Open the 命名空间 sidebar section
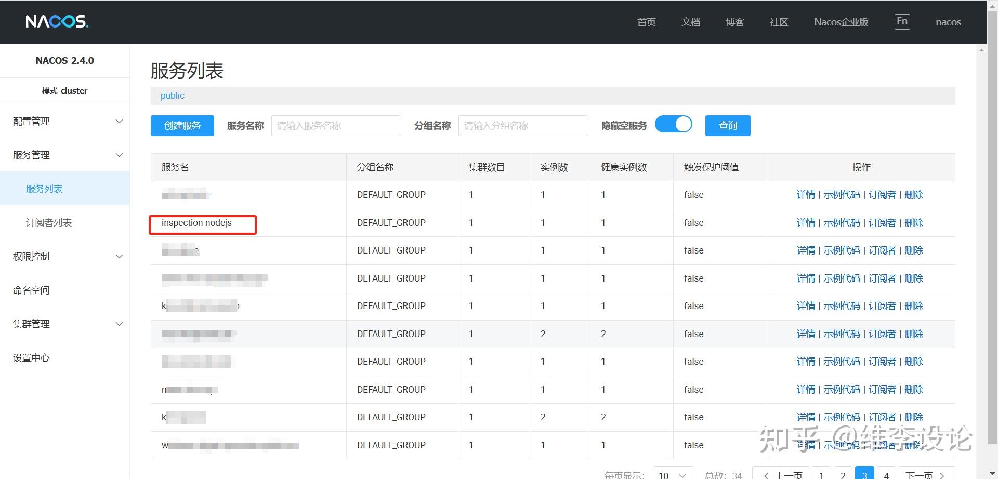The width and height of the screenshot is (998, 479). coord(31,290)
